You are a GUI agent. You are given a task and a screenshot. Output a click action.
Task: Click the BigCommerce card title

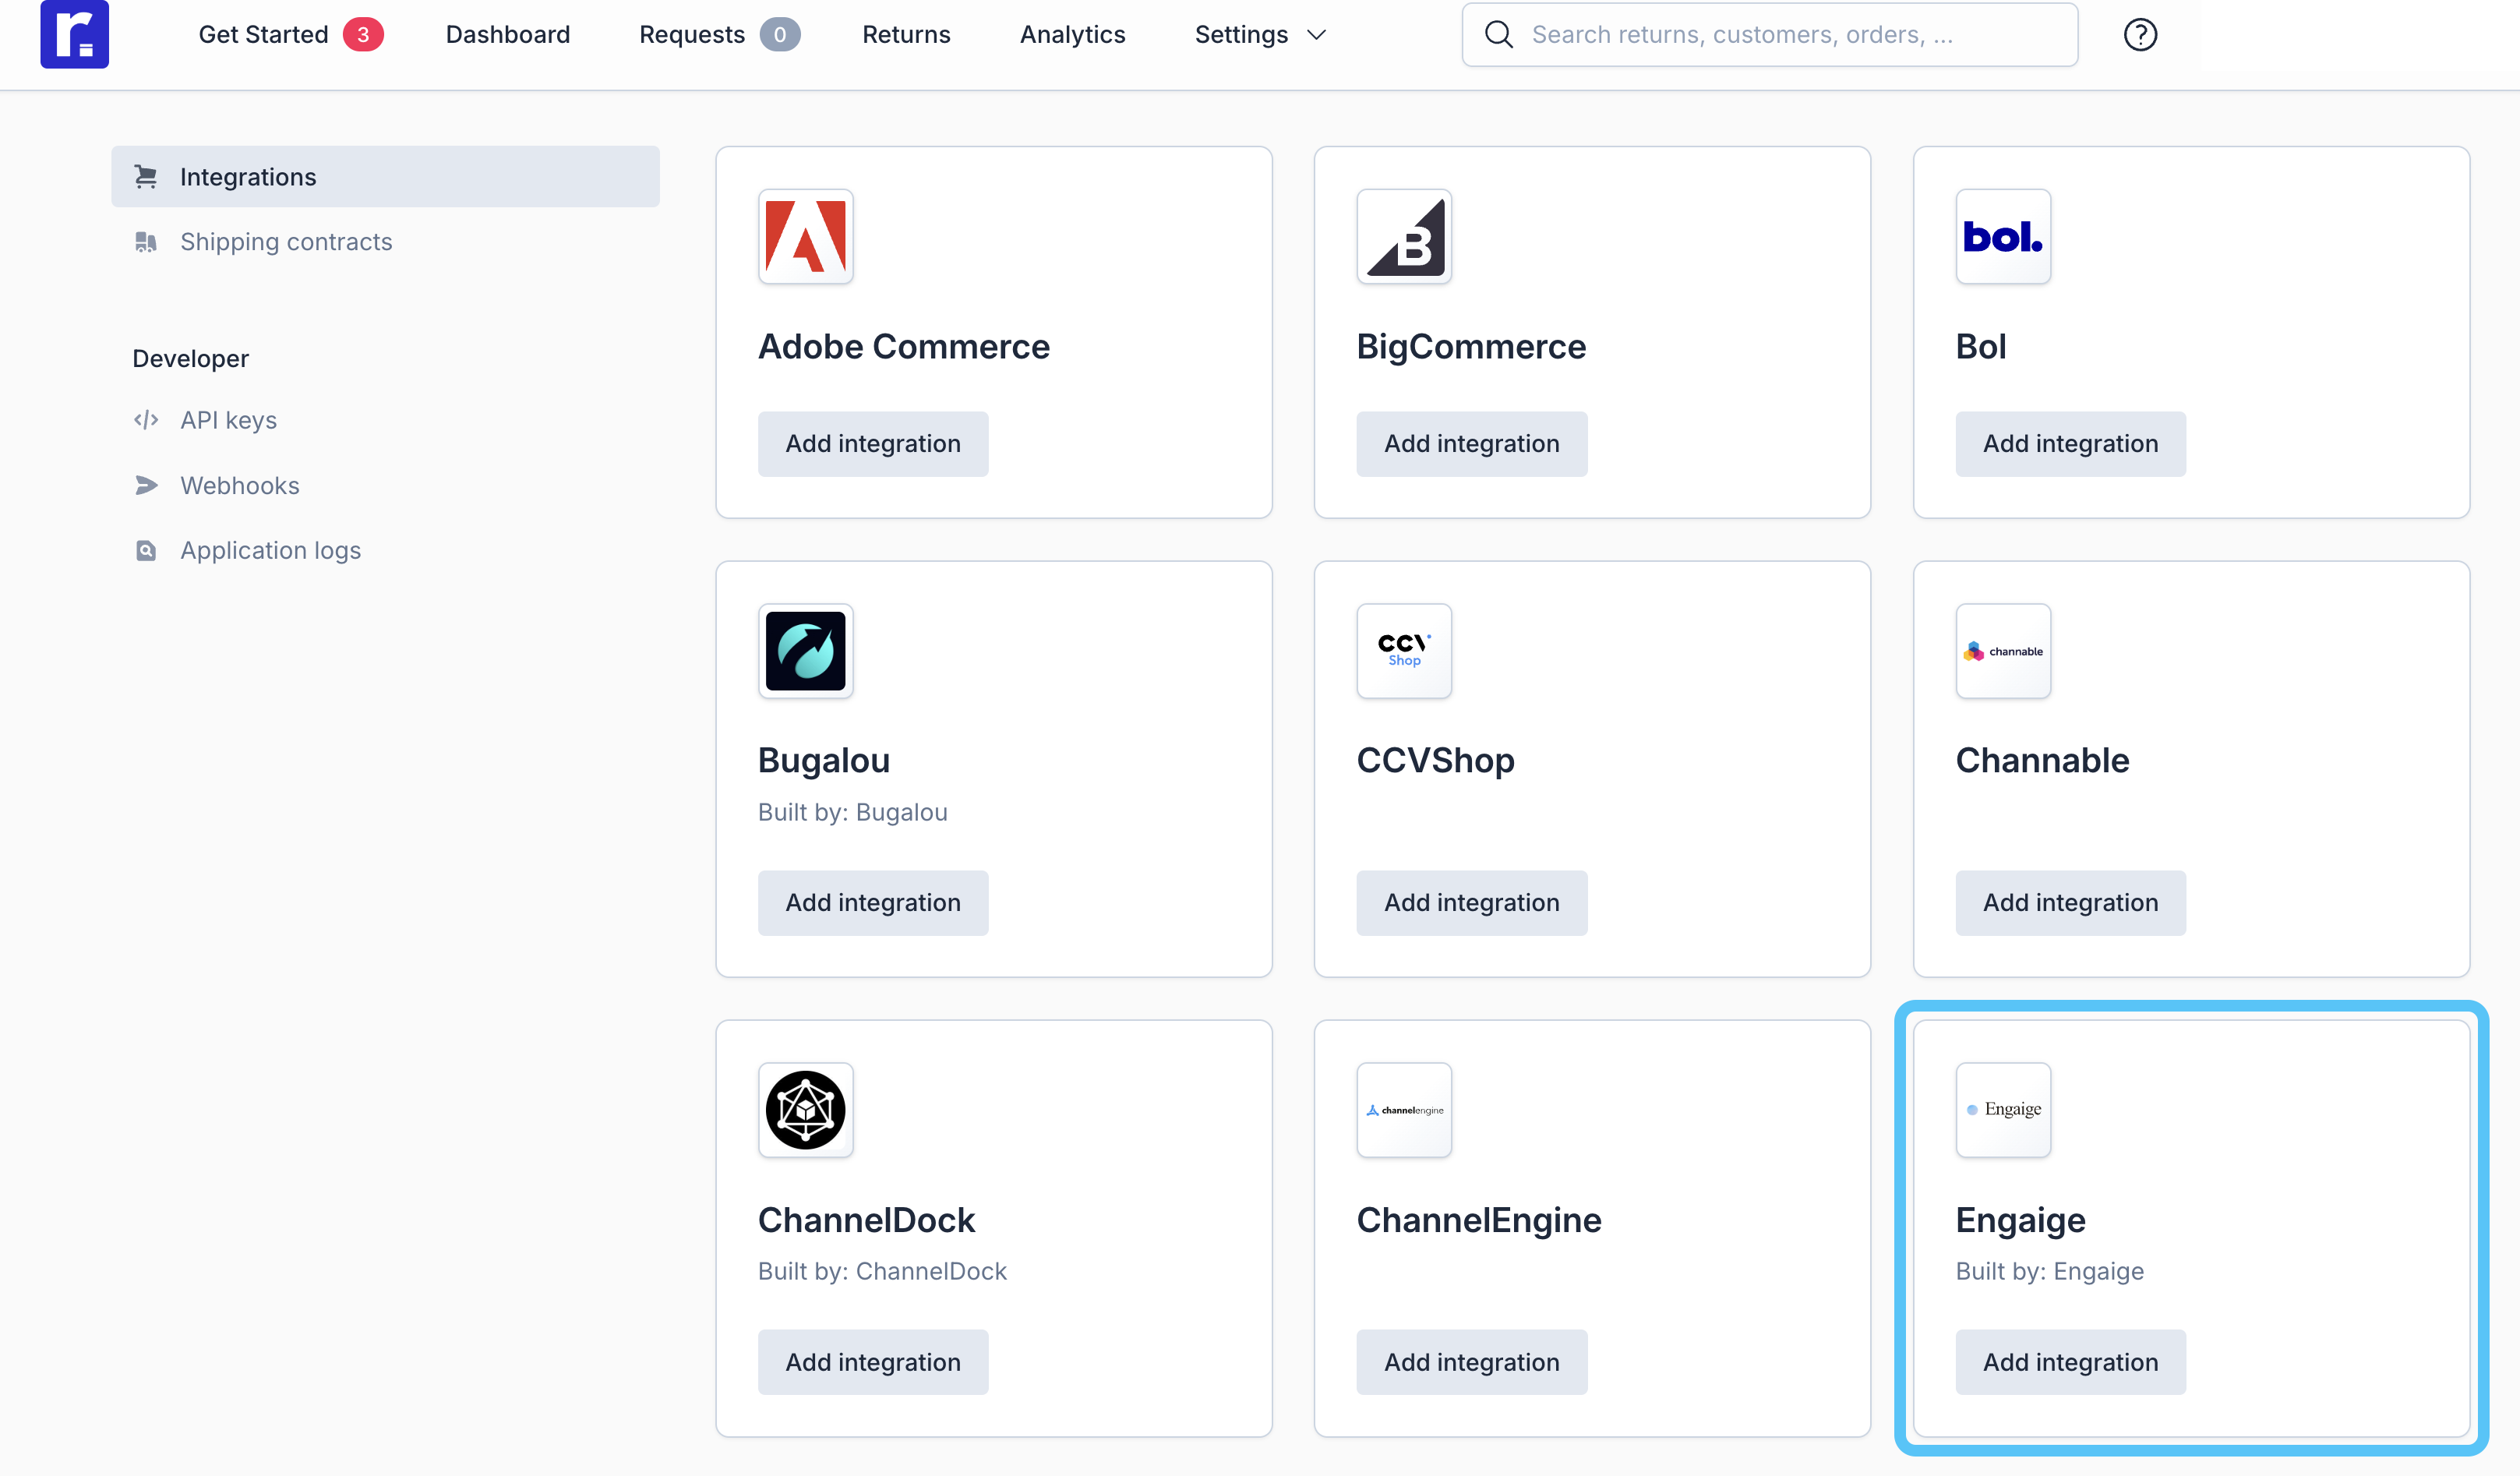click(x=1471, y=347)
